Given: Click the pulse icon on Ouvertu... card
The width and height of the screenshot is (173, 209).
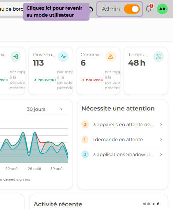Looking at the screenshot, I should [x=63, y=57].
